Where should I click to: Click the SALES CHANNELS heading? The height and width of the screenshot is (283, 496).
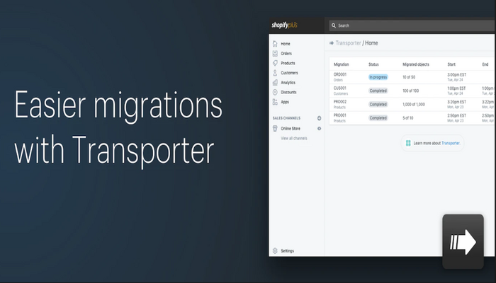coord(286,118)
